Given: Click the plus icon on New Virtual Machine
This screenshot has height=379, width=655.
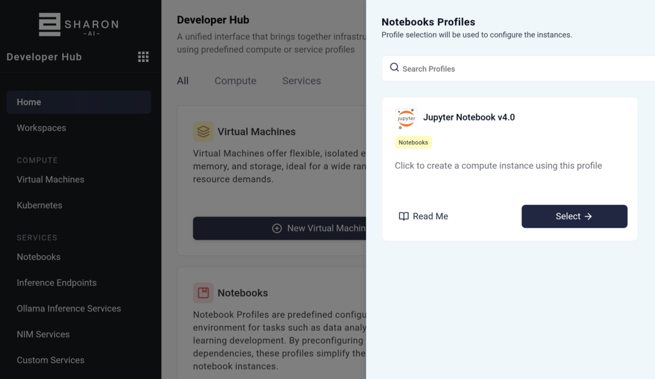Looking at the screenshot, I should coord(277,228).
